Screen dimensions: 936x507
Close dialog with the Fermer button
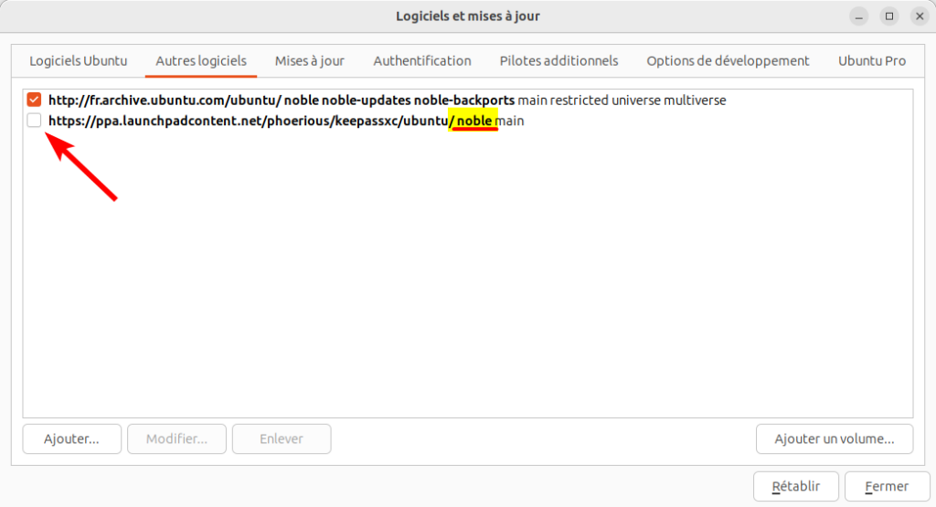click(x=887, y=487)
